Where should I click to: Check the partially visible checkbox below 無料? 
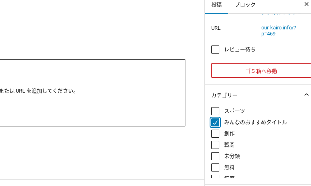point(215,177)
